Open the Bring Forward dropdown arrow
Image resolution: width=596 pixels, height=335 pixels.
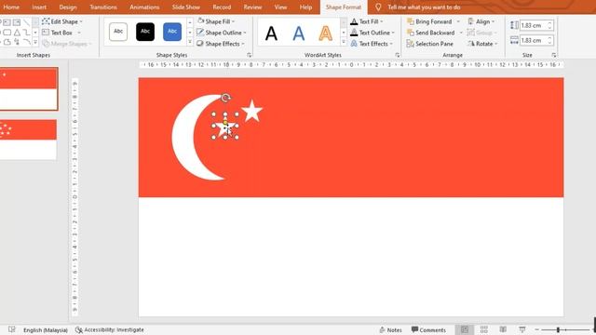[x=458, y=21]
